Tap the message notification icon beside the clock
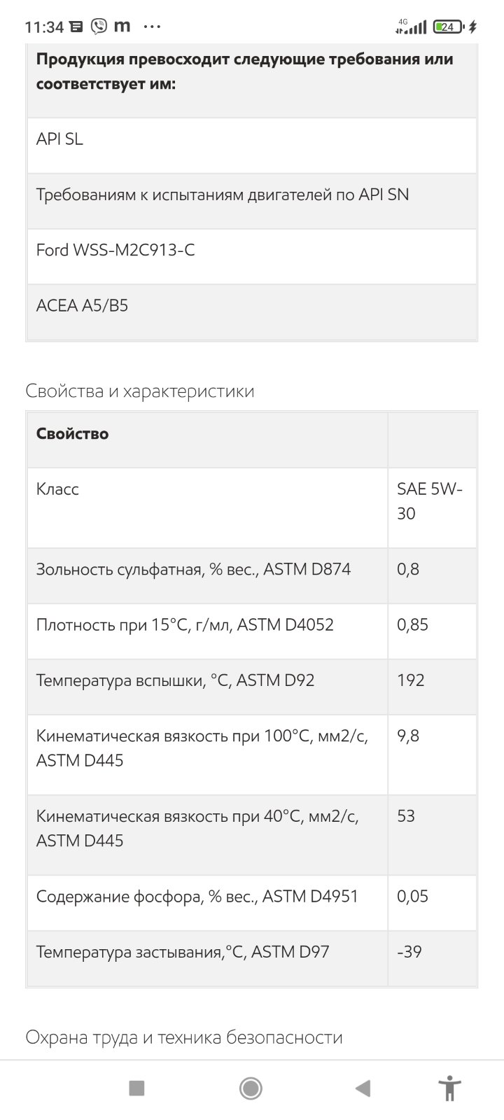Viewport: 504px width, 1120px height. click(77, 27)
